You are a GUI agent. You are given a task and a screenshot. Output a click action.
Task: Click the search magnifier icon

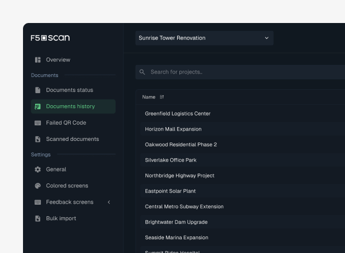tap(143, 72)
